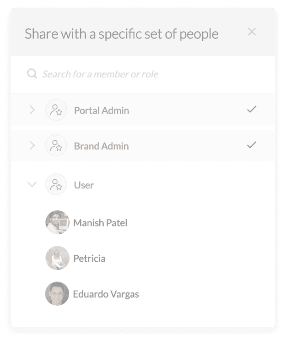
Task: Select the Brand Admin label
Action: 102,146
